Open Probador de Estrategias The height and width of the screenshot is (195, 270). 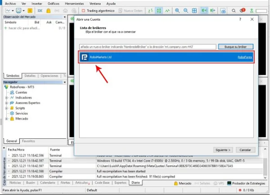click(x=246, y=183)
